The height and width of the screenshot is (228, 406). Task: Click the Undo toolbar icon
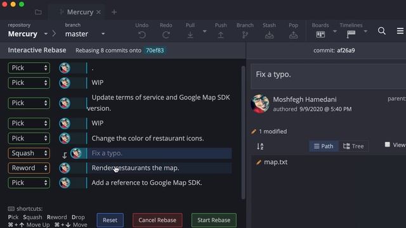click(x=142, y=35)
